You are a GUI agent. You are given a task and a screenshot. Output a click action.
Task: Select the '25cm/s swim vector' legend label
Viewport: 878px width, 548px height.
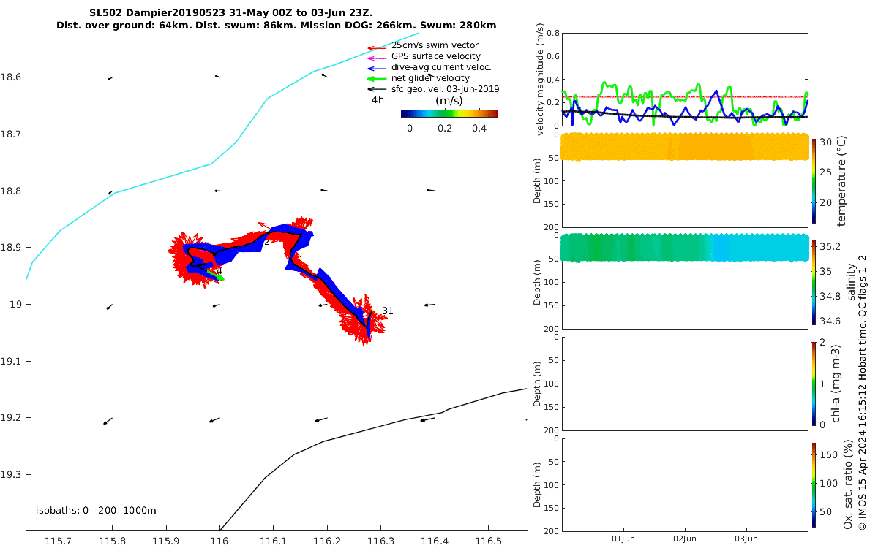[435, 45]
